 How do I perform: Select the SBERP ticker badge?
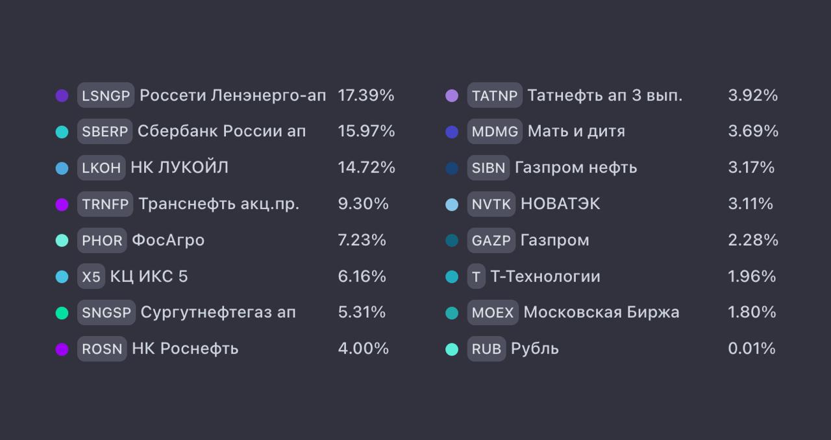click(x=105, y=132)
